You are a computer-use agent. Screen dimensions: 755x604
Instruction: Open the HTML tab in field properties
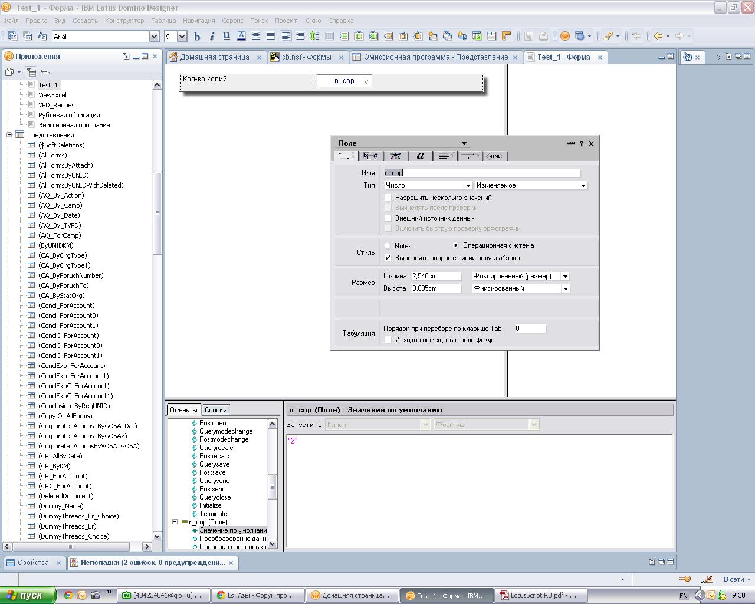(494, 156)
